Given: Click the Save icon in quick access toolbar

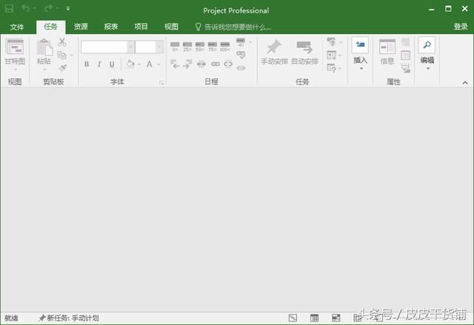Looking at the screenshot, I should click(9, 8).
